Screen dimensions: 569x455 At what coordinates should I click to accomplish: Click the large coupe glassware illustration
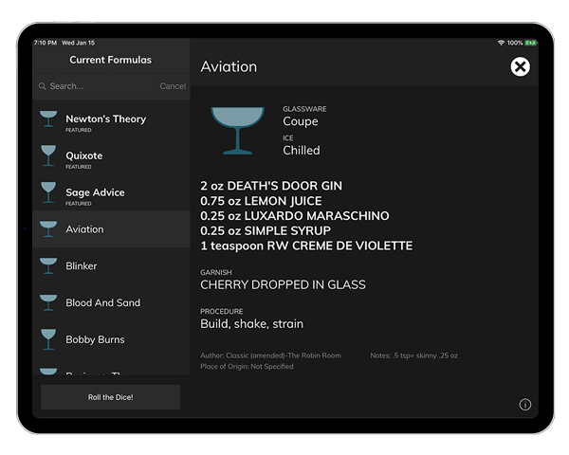click(237, 131)
